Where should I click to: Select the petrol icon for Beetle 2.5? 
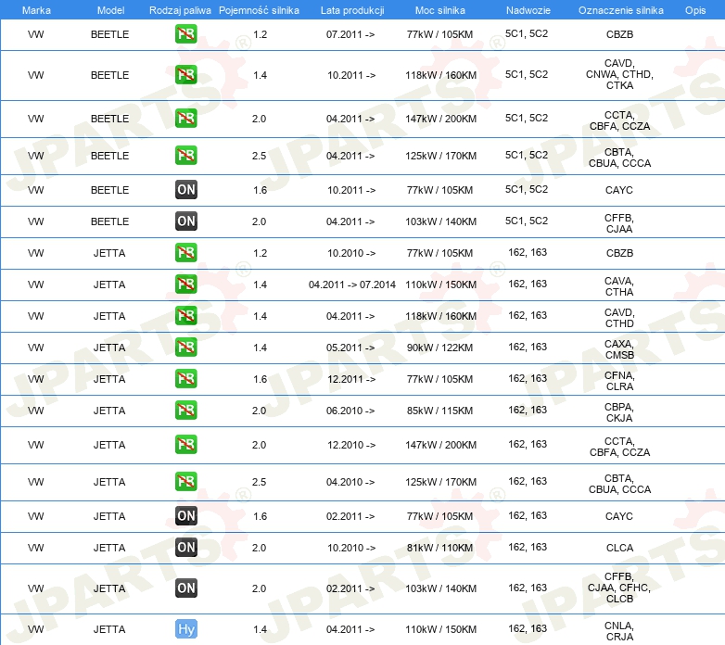pos(186,156)
